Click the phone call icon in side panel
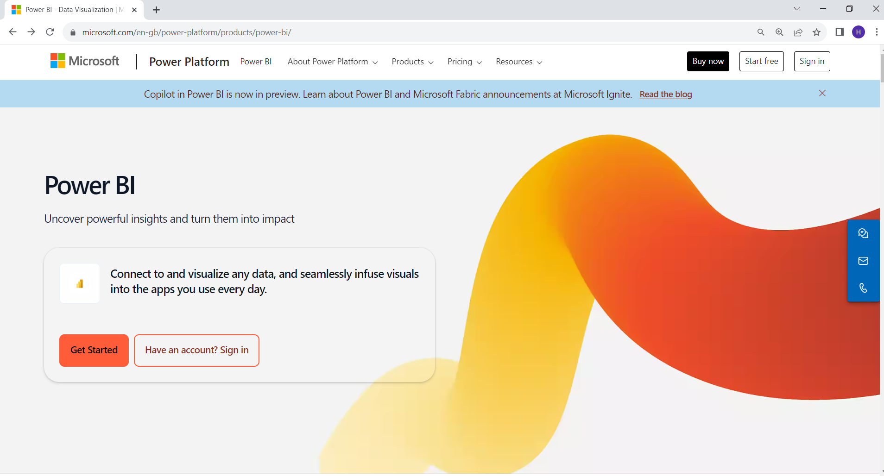This screenshot has height=476, width=884. click(x=863, y=288)
